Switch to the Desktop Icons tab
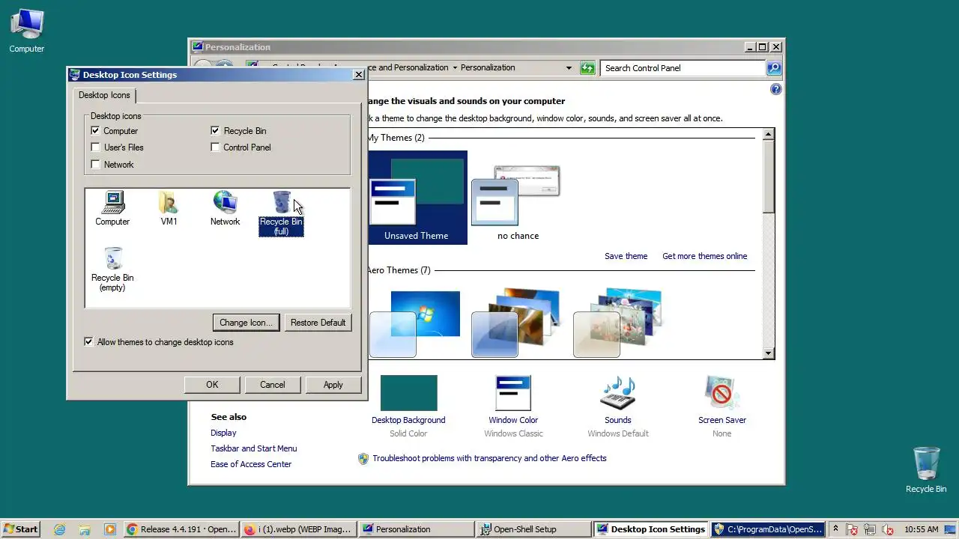Viewport: 959px width, 539px height. click(x=104, y=95)
